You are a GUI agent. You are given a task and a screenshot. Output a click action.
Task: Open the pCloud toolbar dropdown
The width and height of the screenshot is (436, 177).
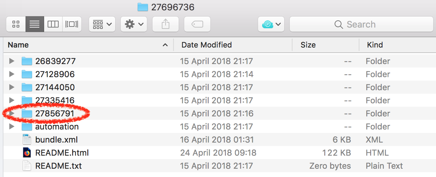271,24
